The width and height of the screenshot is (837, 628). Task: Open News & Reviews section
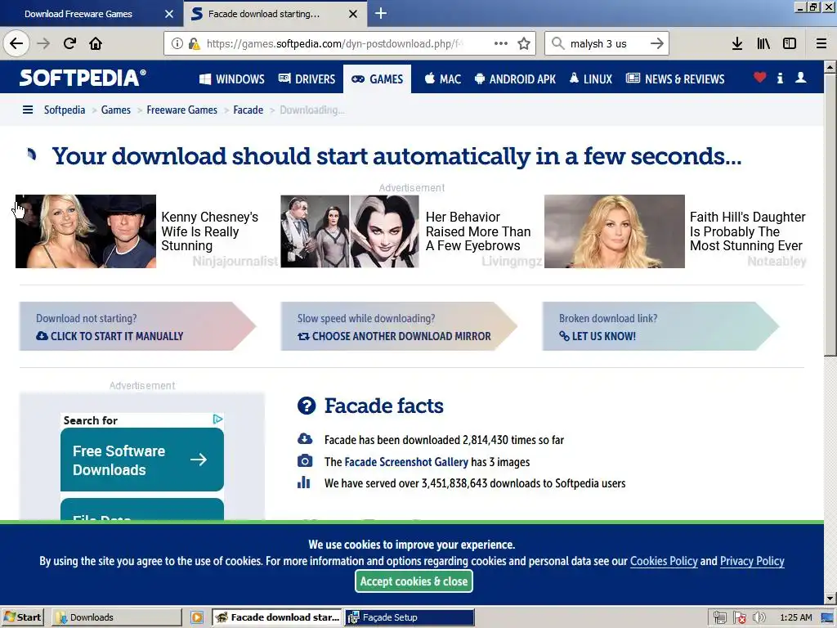click(x=675, y=79)
